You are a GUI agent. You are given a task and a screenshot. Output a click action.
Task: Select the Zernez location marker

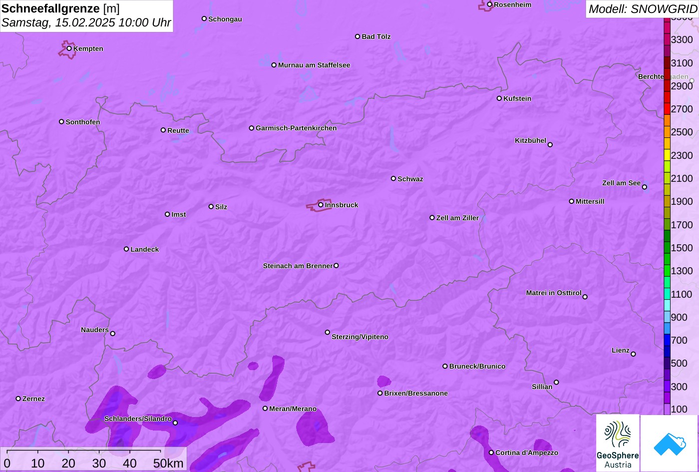pos(18,399)
